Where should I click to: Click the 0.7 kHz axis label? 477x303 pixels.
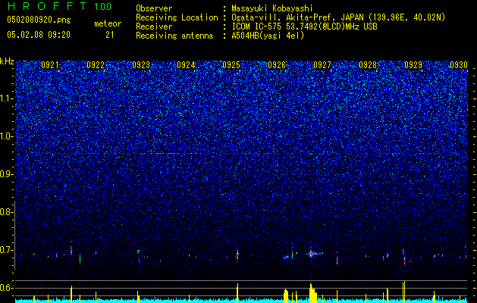click(6, 250)
